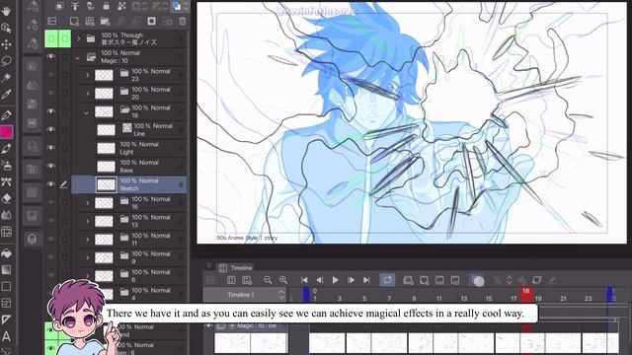The height and width of the screenshot is (355, 632).
Task: Hide the Base layer
Action: coord(50,166)
